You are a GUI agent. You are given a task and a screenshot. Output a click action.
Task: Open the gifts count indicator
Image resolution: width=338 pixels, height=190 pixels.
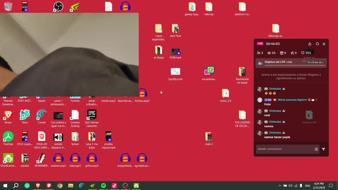coord(283,53)
